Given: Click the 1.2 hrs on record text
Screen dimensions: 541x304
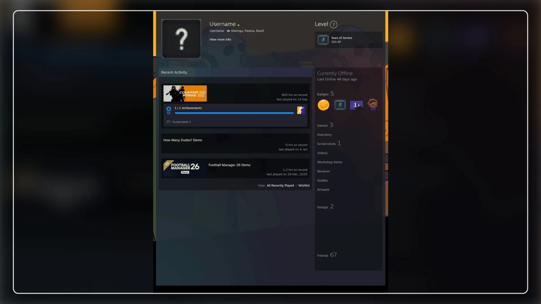Looking at the screenshot, I should (295, 170).
